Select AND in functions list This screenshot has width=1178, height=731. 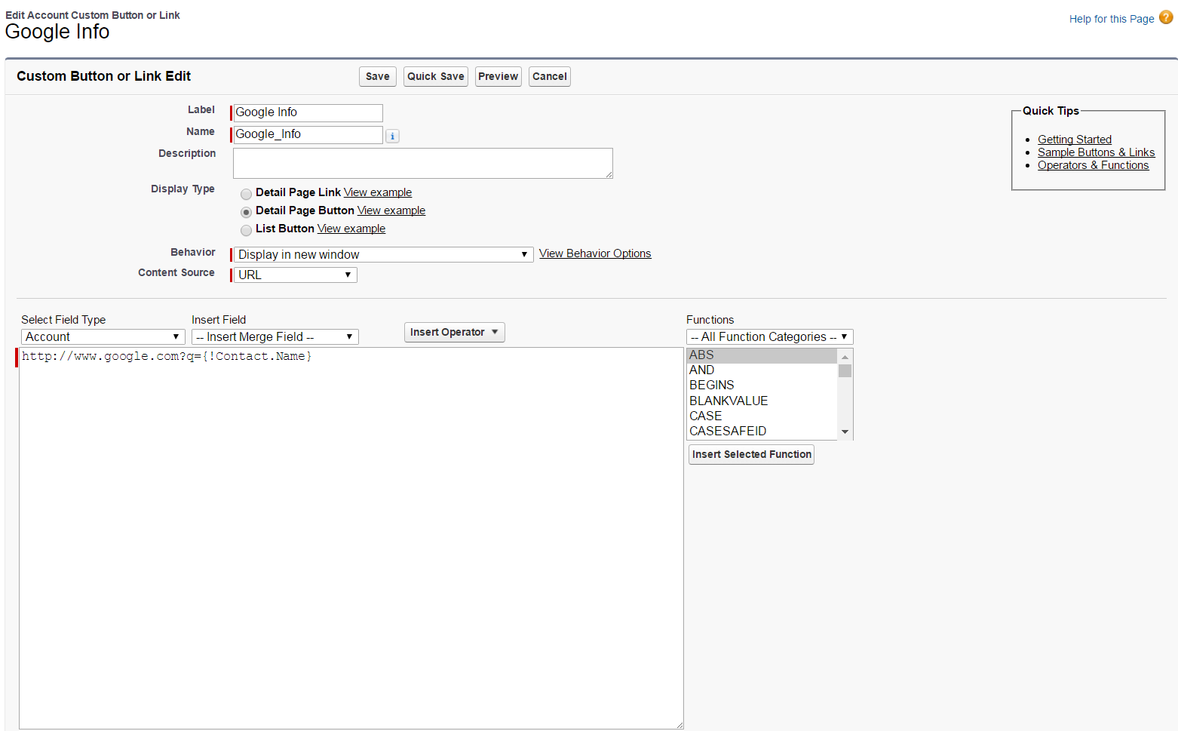762,370
